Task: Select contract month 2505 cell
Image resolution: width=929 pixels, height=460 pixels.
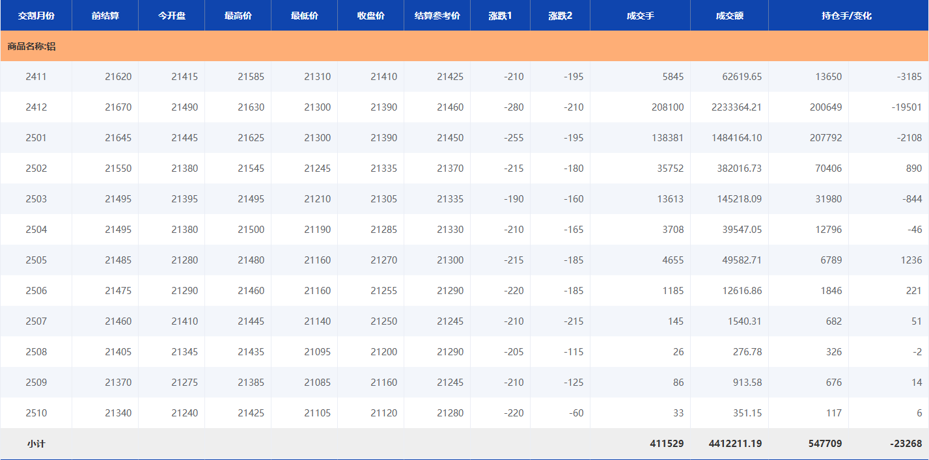Action: click(36, 260)
